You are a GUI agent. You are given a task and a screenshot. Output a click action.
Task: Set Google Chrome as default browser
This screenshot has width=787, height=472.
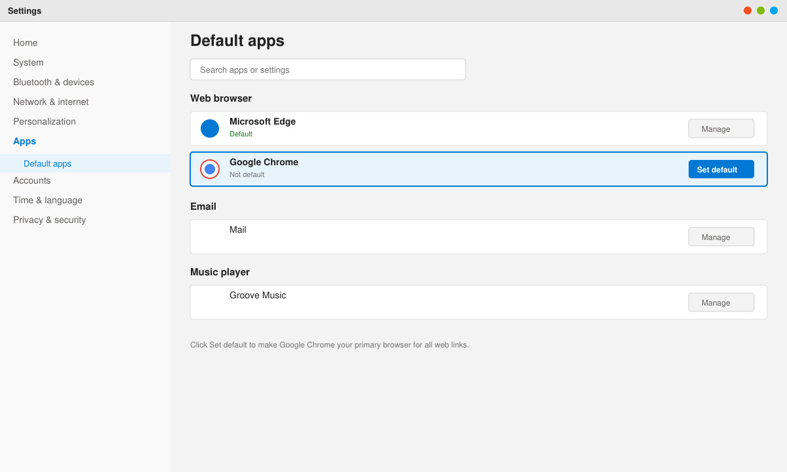click(x=721, y=169)
